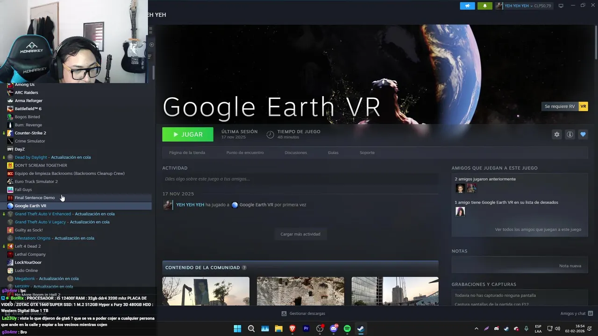598x336 pixels.
Task: Click the microphone icon in system tray
Action: tap(526, 329)
